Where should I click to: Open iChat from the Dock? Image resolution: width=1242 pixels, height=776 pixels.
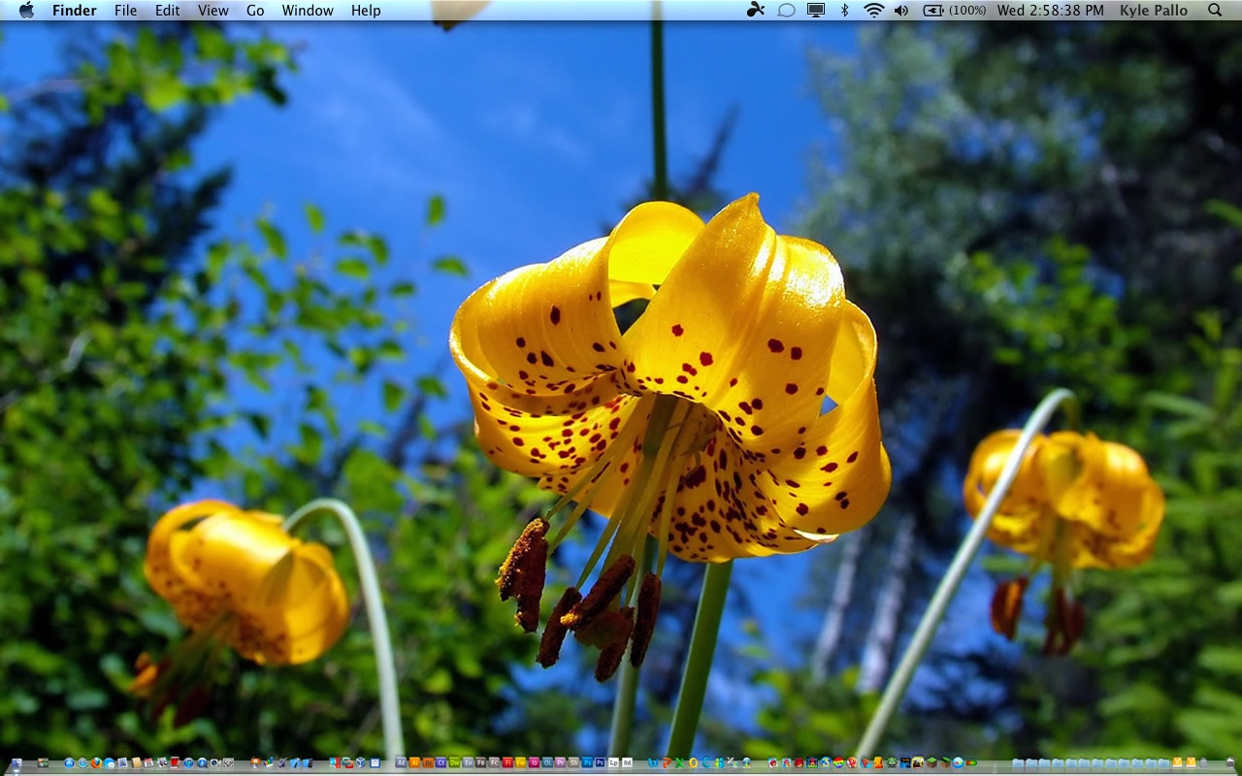coord(110,762)
